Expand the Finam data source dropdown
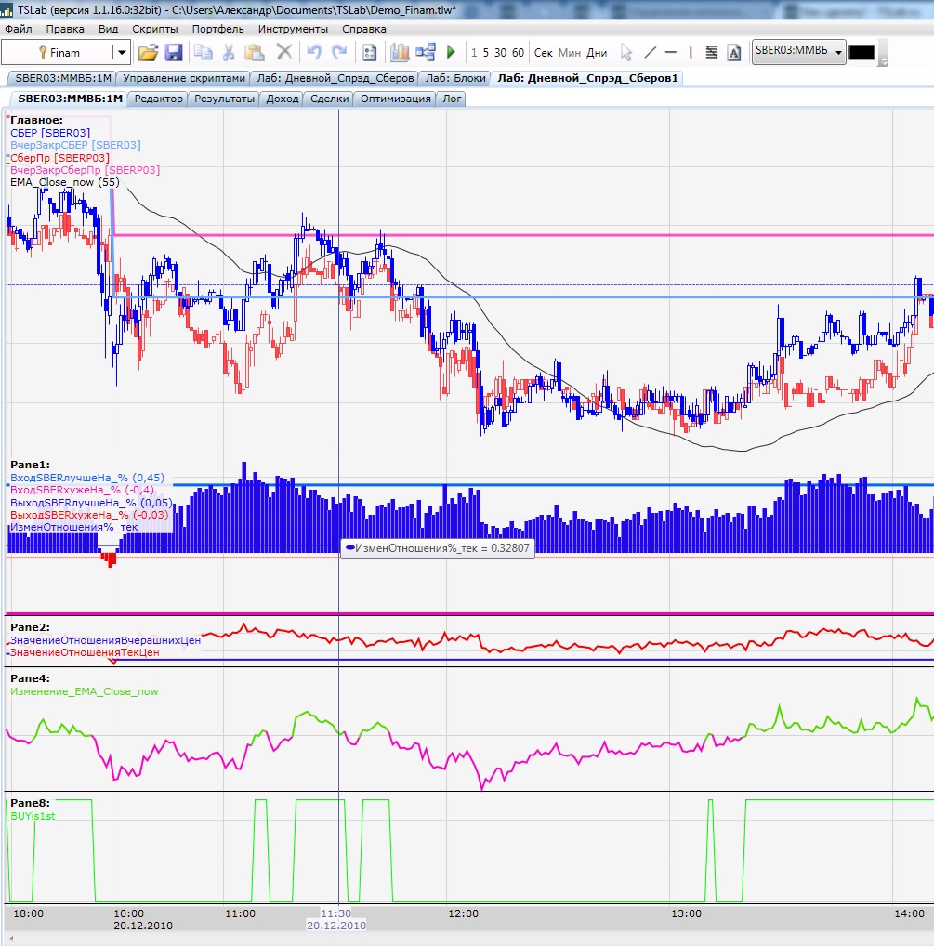The image size is (934, 946). pyautogui.click(x=121, y=53)
